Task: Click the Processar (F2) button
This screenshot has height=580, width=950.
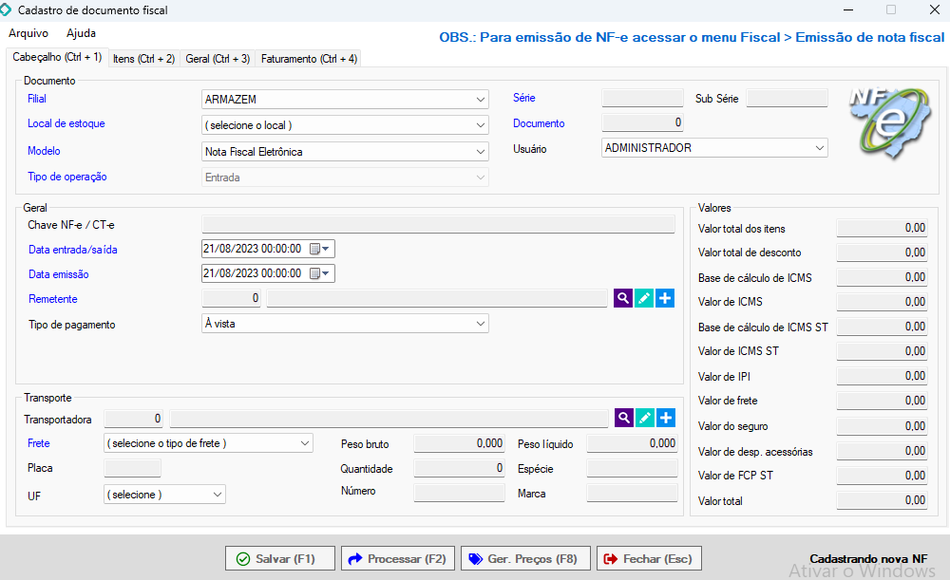Action: click(x=398, y=559)
